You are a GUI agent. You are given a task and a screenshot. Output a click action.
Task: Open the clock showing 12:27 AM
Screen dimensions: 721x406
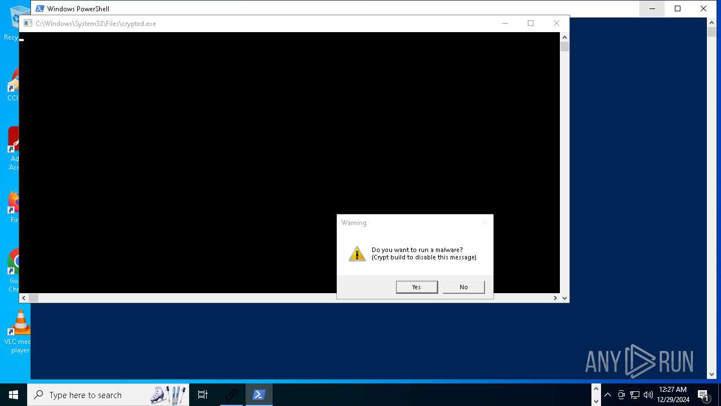pyautogui.click(x=673, y=395)
